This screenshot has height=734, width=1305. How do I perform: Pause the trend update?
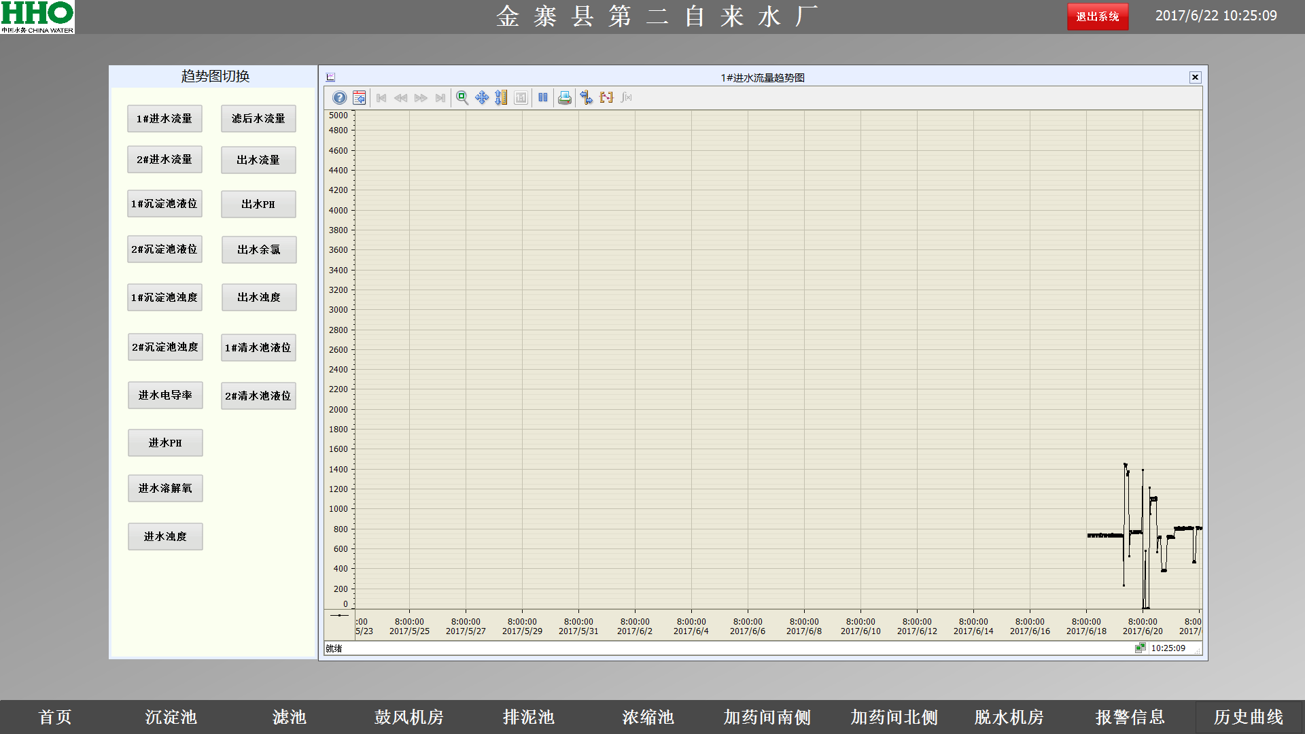click(x=543, y=98)
